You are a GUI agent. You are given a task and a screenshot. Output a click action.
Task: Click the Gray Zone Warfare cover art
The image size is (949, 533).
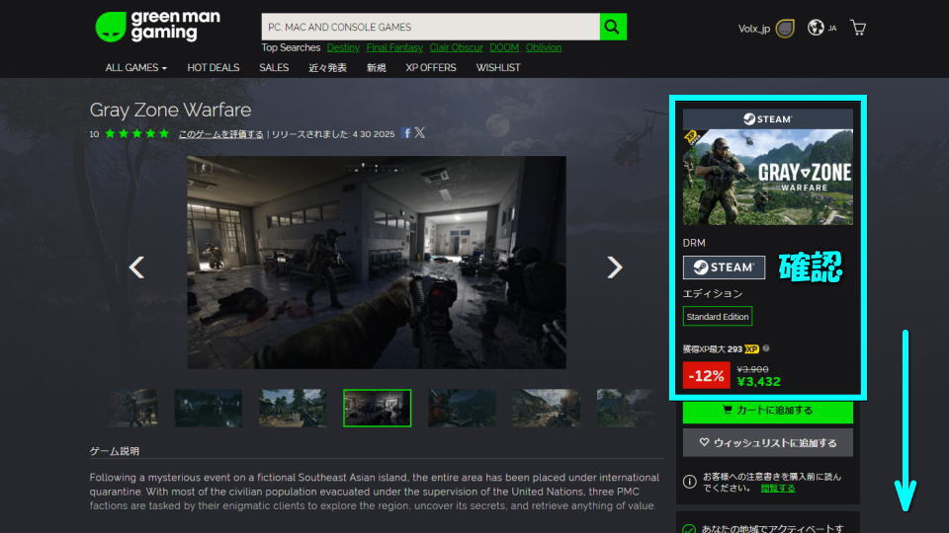point(767,177)
